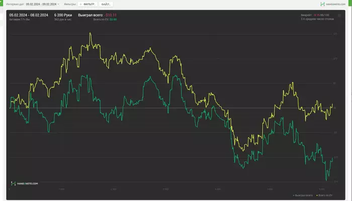The width and height of the screenshot is (352, 201).
Task: Click the 6 200 Руки hand count
Action: click(63, 15)
